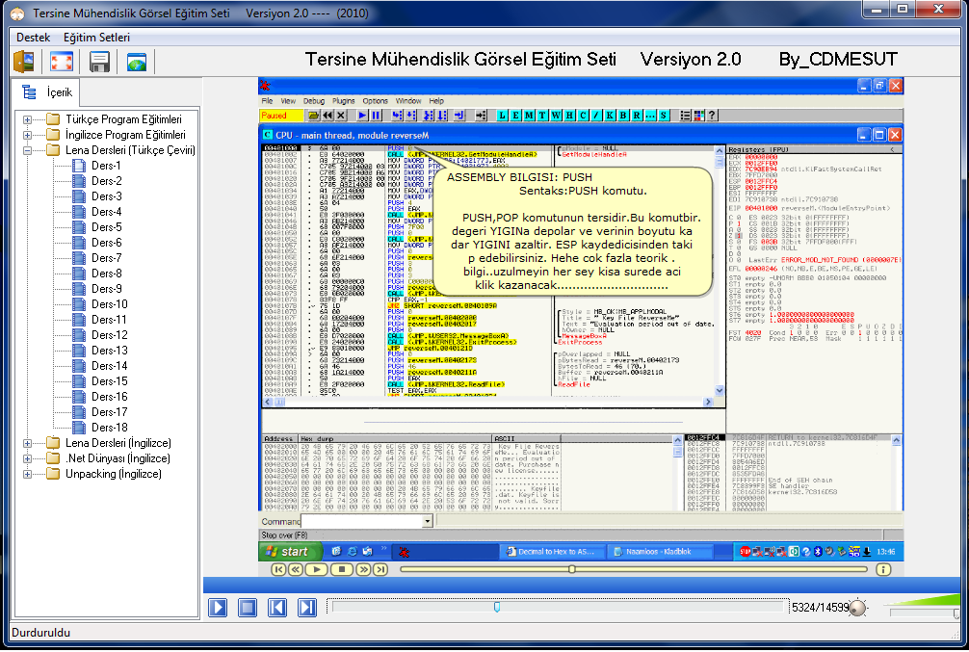Click the exit door icon in toolbar
Viewport: 969px width, 652px height.
coord(24,63)
